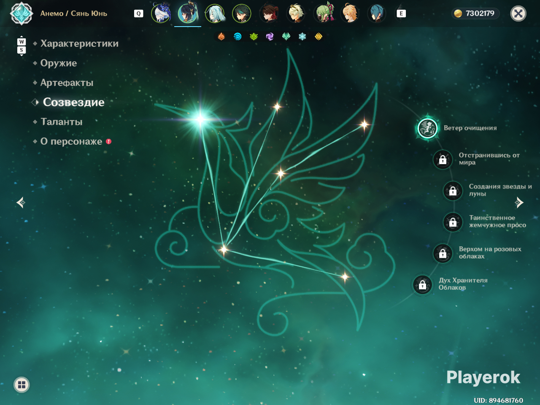Close the character screen
This screenshot has height=405, width=540.
tap(518, 13)
